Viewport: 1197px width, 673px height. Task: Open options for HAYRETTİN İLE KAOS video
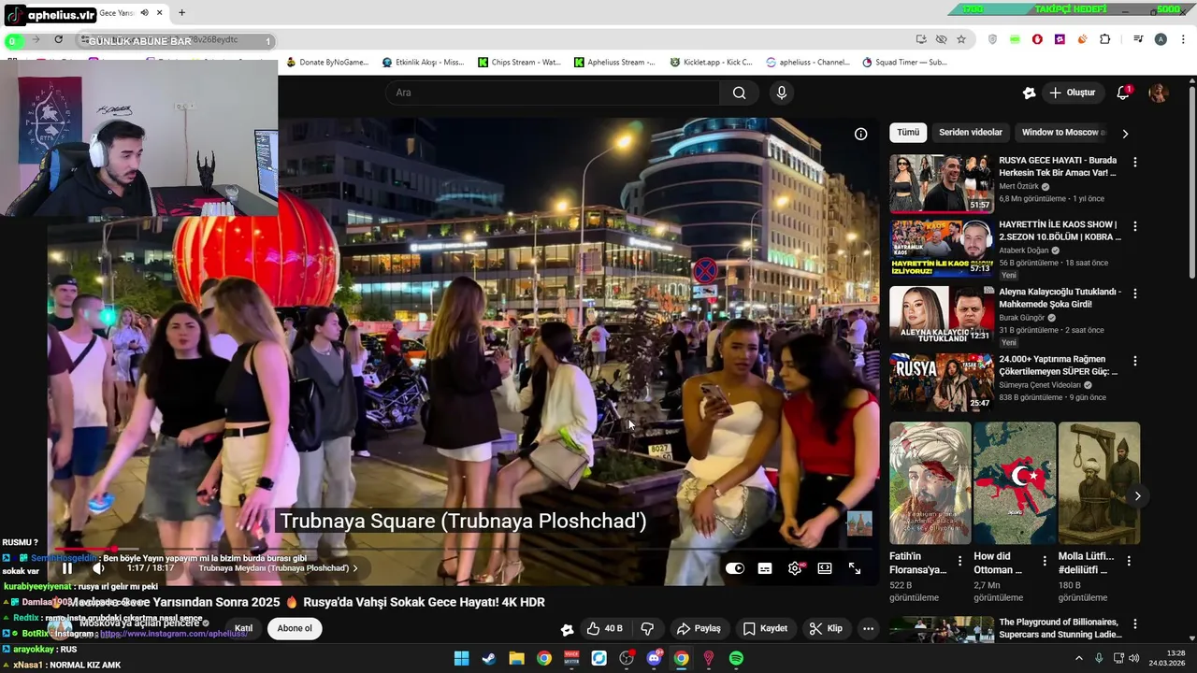(x=1135, y=226)
